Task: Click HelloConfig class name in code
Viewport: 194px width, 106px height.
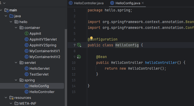Action: click(127, 45)
